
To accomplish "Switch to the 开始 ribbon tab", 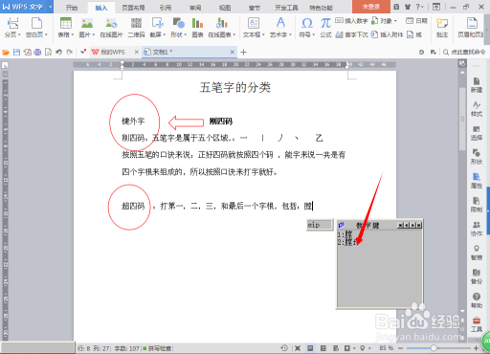I will [x=72, y=8].
